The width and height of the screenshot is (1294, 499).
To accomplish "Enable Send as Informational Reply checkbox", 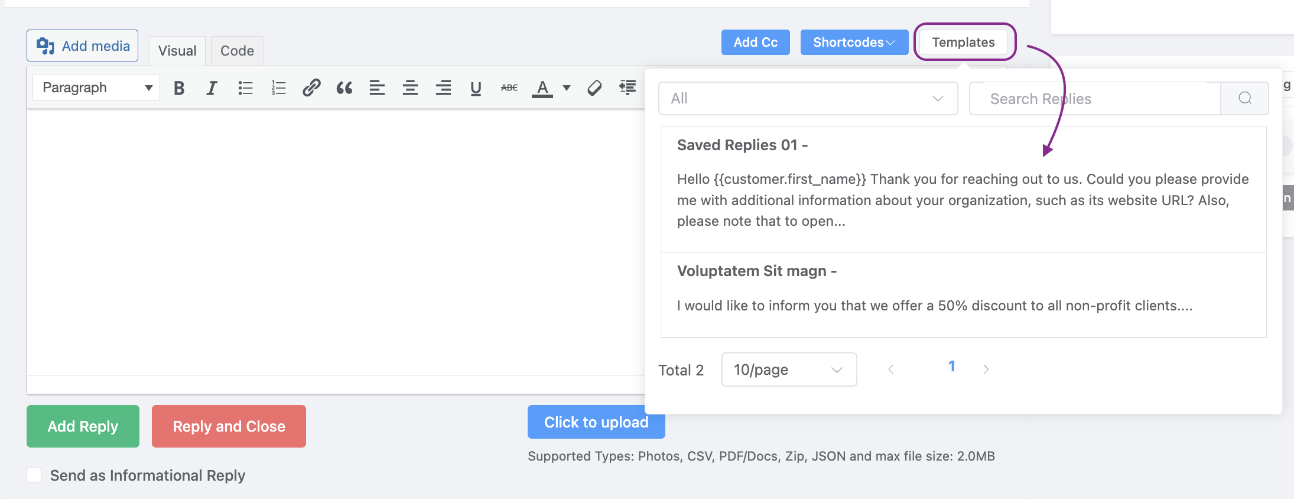I will [x=34, y=475].
